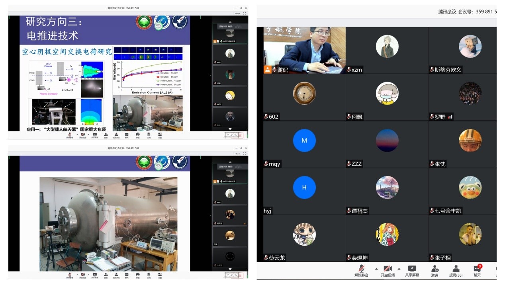Click Share Screen icon in right window

[412, 269]
